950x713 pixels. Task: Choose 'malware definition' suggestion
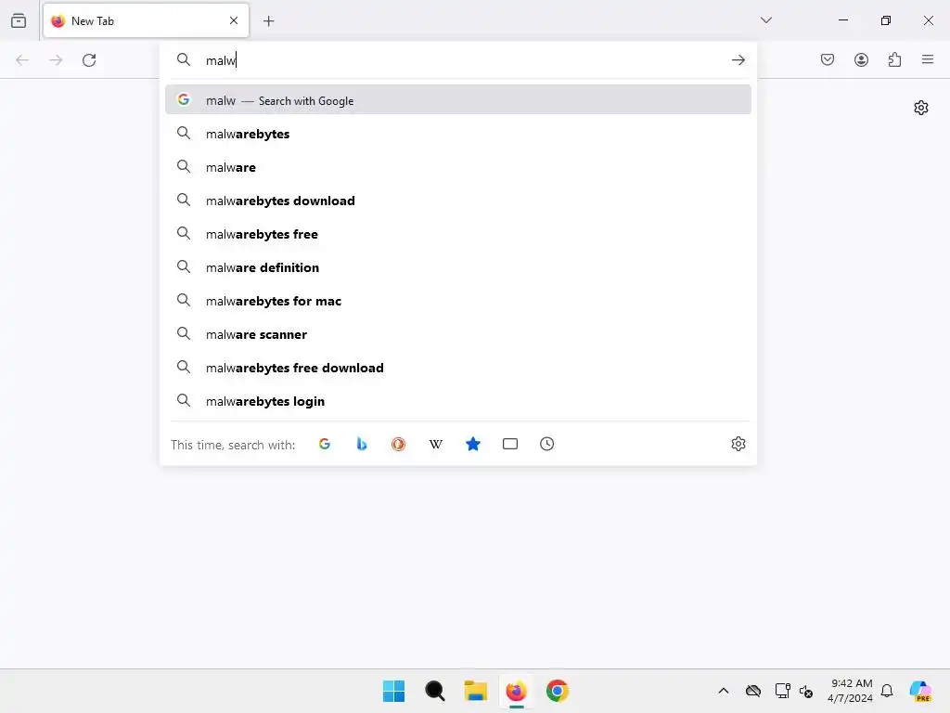(x=458, y=266)
